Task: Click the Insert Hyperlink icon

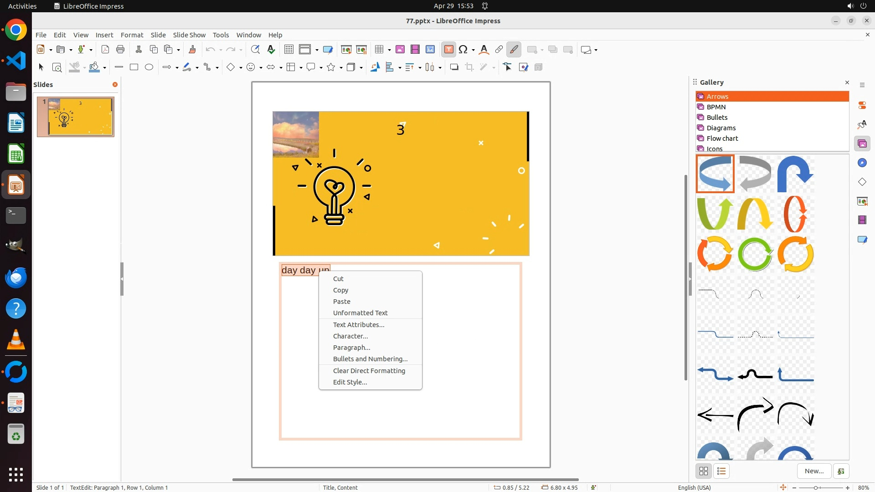Action: (x=499, y=50)
